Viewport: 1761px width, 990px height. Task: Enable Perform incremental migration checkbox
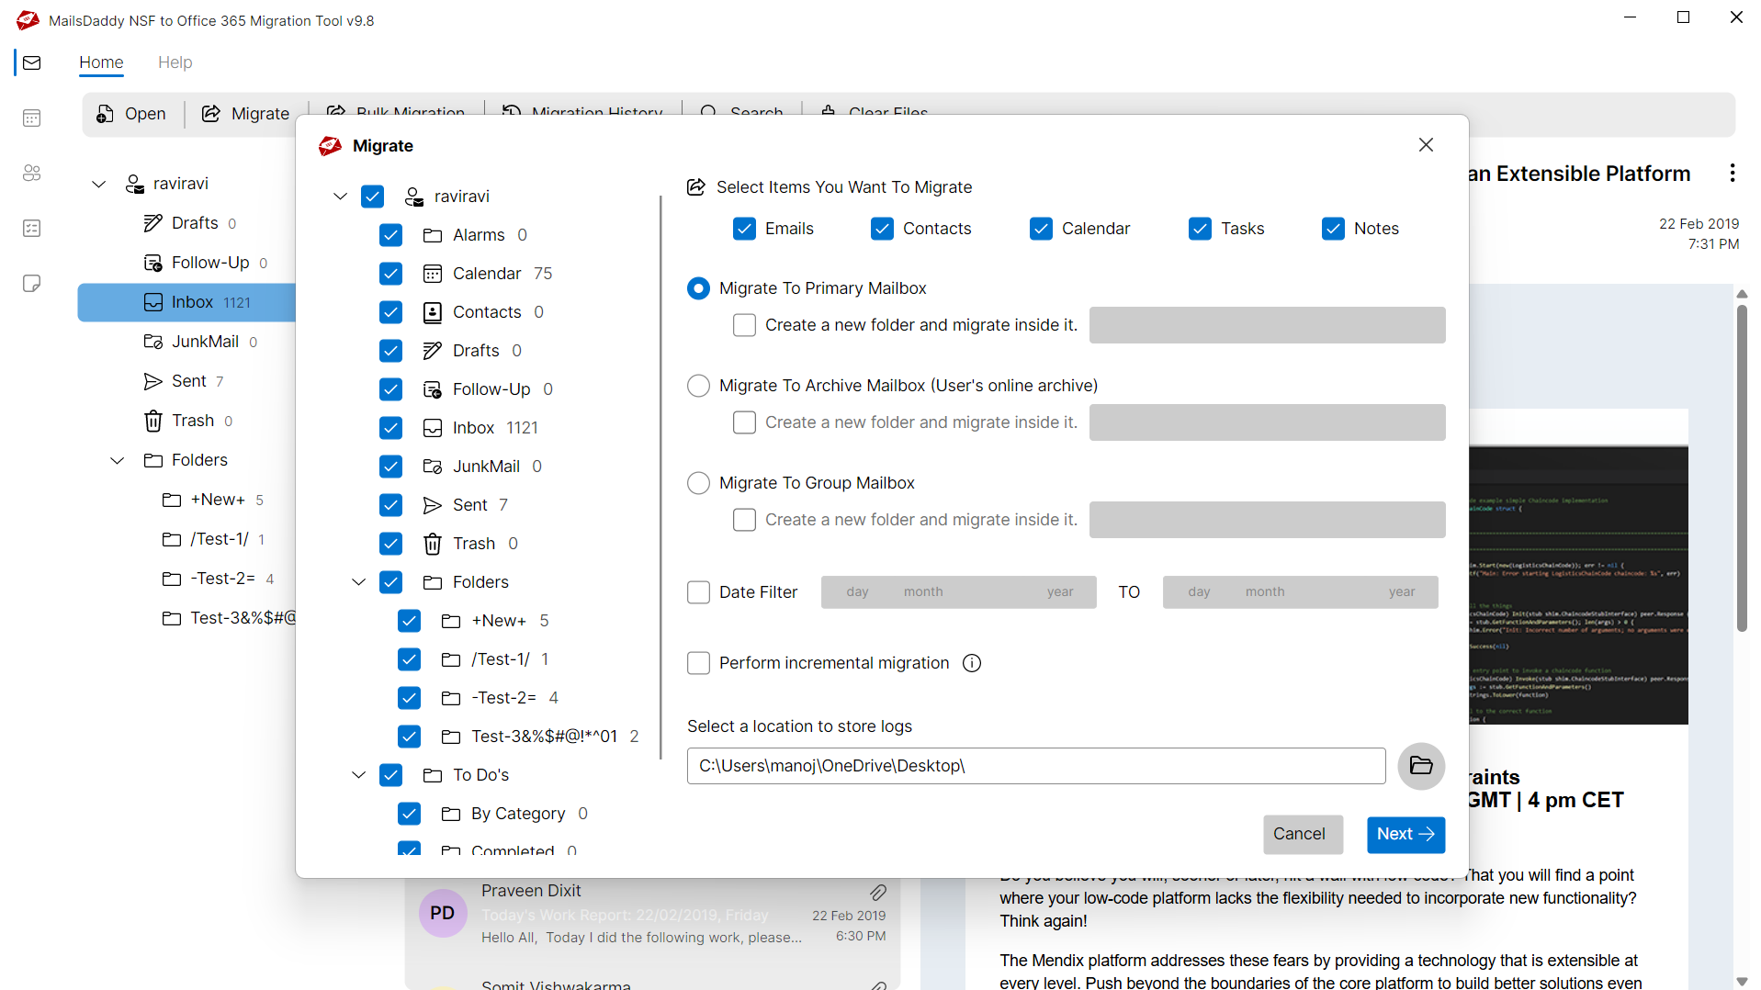pos(698,663)
